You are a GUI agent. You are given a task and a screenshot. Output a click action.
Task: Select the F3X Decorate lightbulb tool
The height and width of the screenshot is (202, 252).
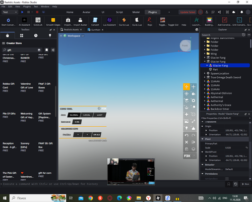coord(186,128)
